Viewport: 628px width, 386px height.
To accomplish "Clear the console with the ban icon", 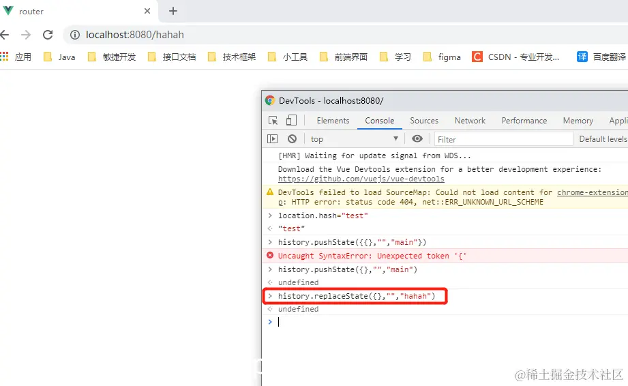I will click(293, 139).
